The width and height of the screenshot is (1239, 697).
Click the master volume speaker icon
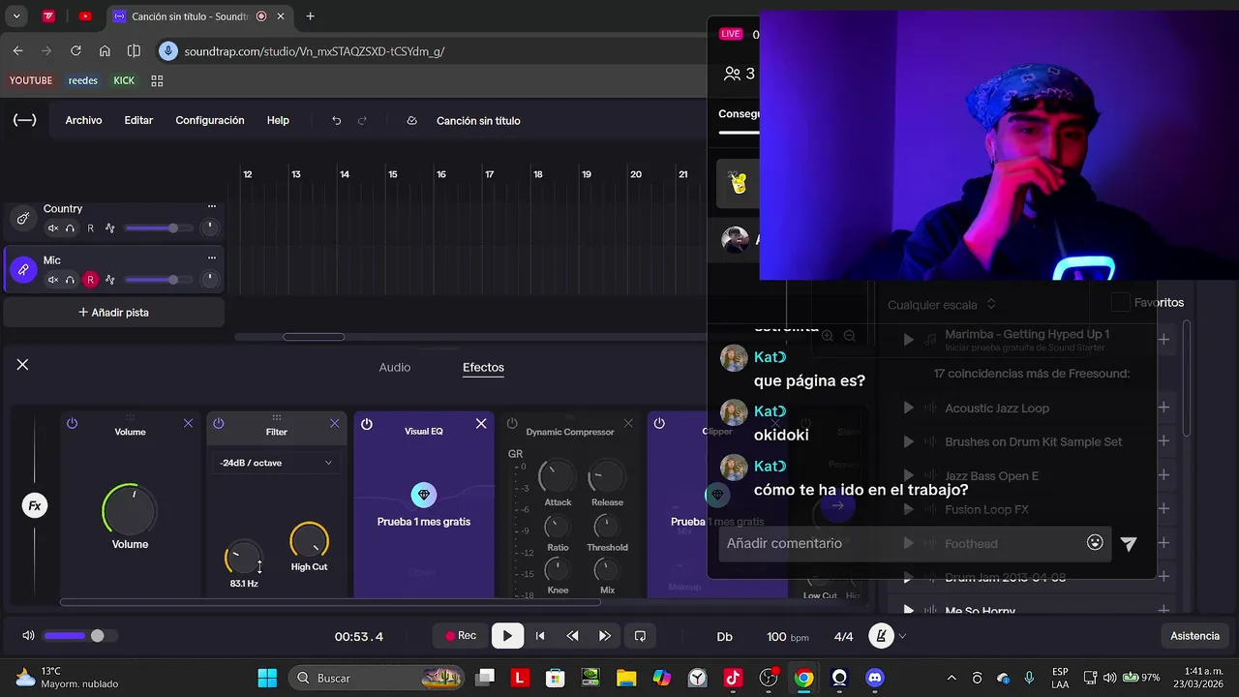[28, 636]
